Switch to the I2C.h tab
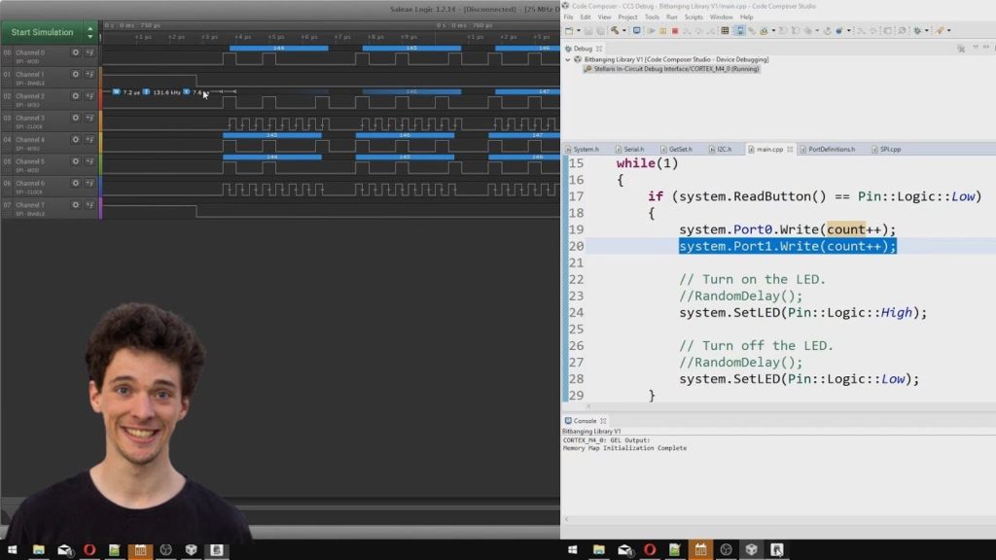Viewport: 996px width, 560px height. (x=721, y=149)
